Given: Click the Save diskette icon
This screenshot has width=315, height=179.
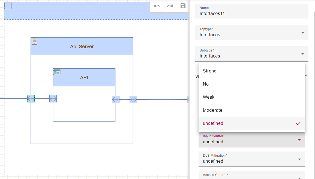Looking at the screenshot, I should click(183, 6).
